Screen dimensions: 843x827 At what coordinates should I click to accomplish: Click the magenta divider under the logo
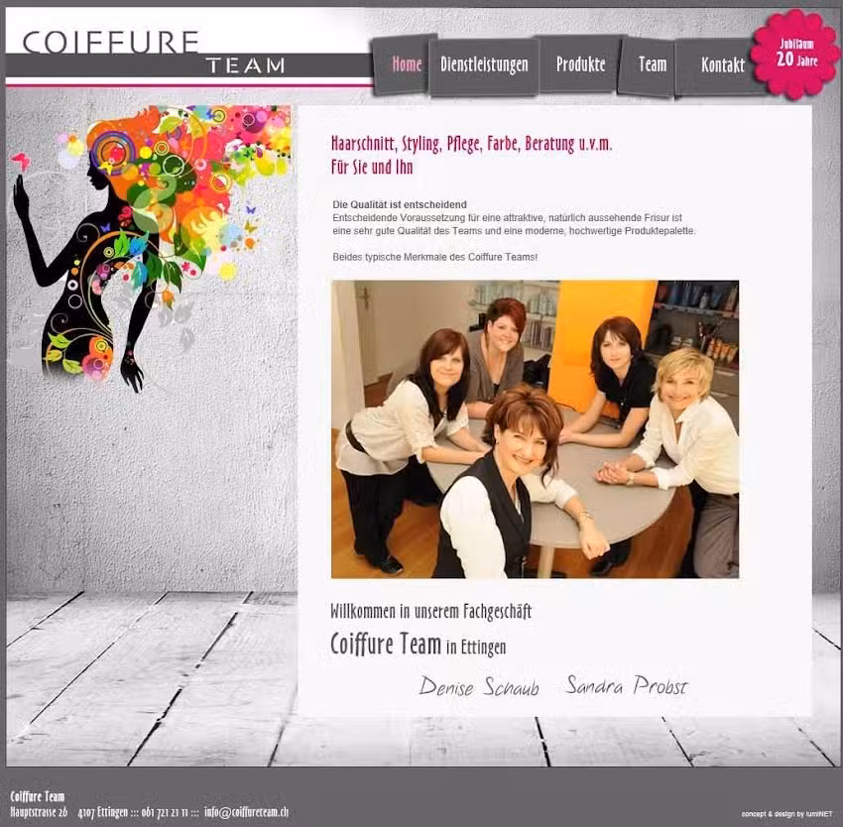(x=184, y=84)
